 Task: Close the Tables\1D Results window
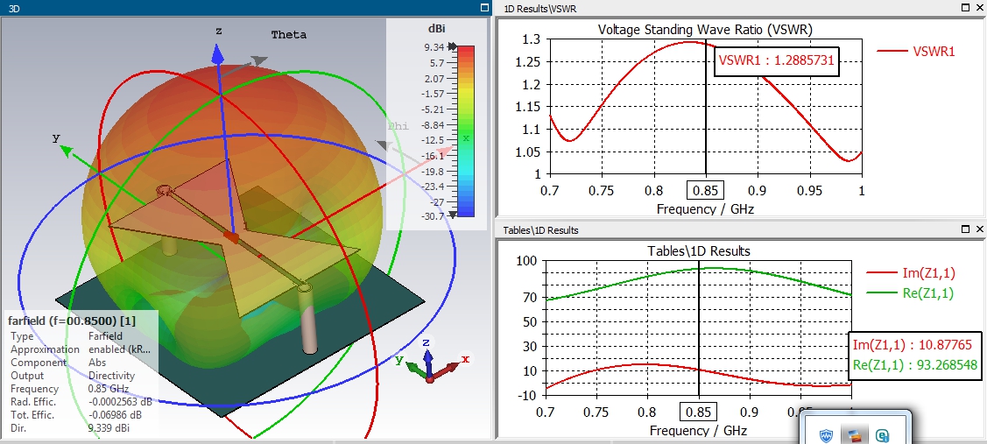[979, 229]
